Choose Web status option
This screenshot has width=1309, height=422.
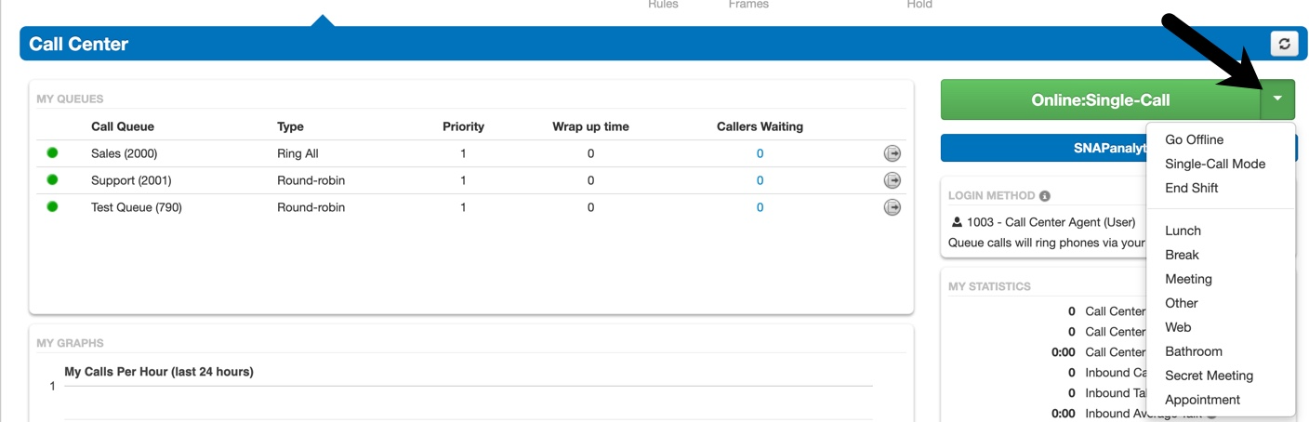coord(1178,327)
